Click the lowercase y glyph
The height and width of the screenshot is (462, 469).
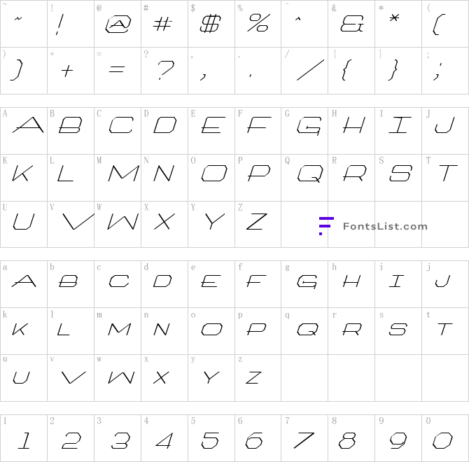[x=211, y=378]
